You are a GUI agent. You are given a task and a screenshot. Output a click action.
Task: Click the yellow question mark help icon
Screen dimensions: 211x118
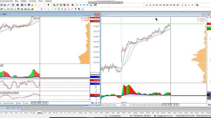[x=48, y=5]
